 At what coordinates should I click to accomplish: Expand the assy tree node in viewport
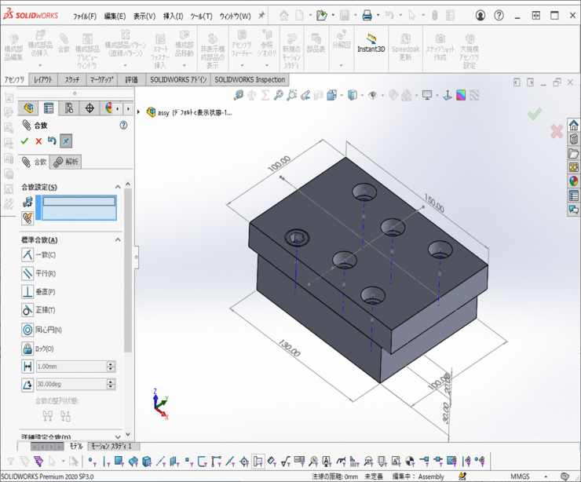click(140, 112)
